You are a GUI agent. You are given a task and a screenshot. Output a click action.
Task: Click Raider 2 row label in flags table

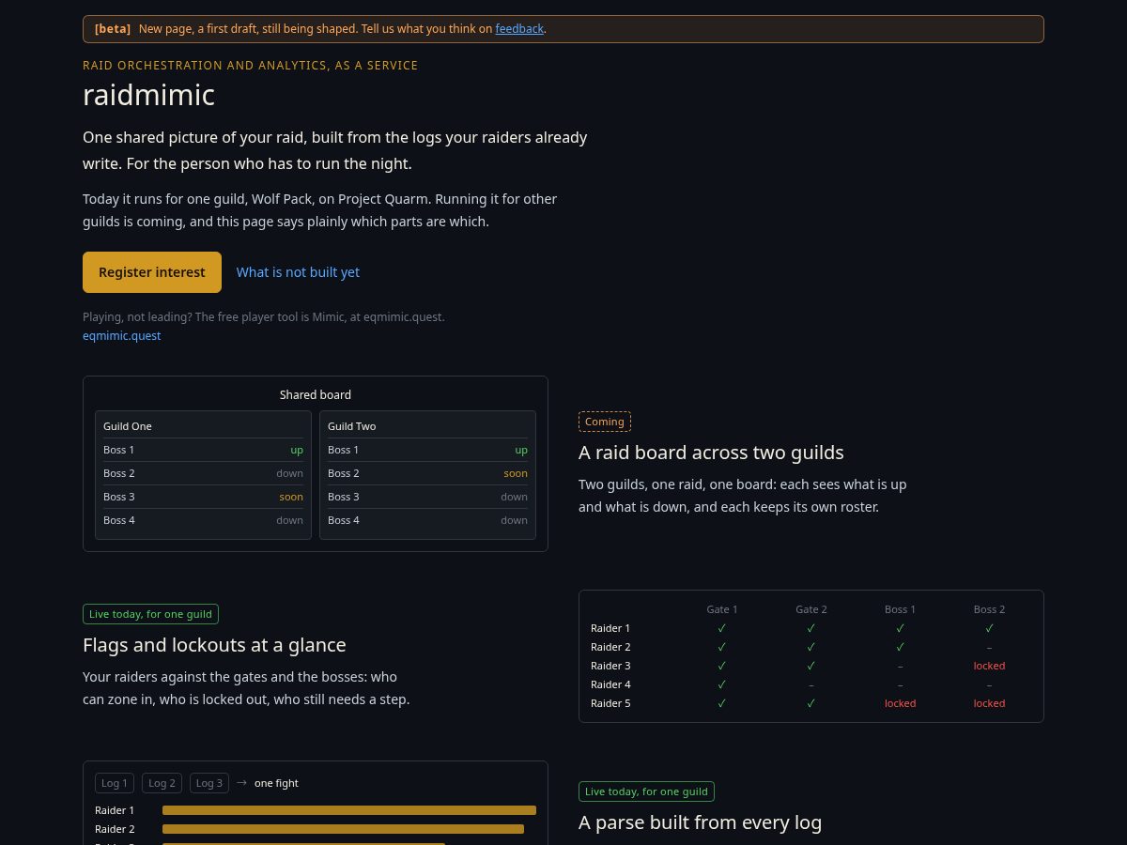pos(610,647)
